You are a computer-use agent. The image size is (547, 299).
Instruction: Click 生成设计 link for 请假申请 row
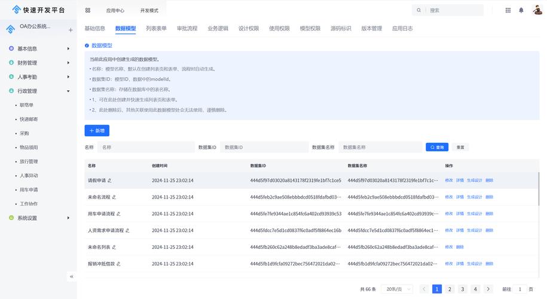tap(474, 181)
